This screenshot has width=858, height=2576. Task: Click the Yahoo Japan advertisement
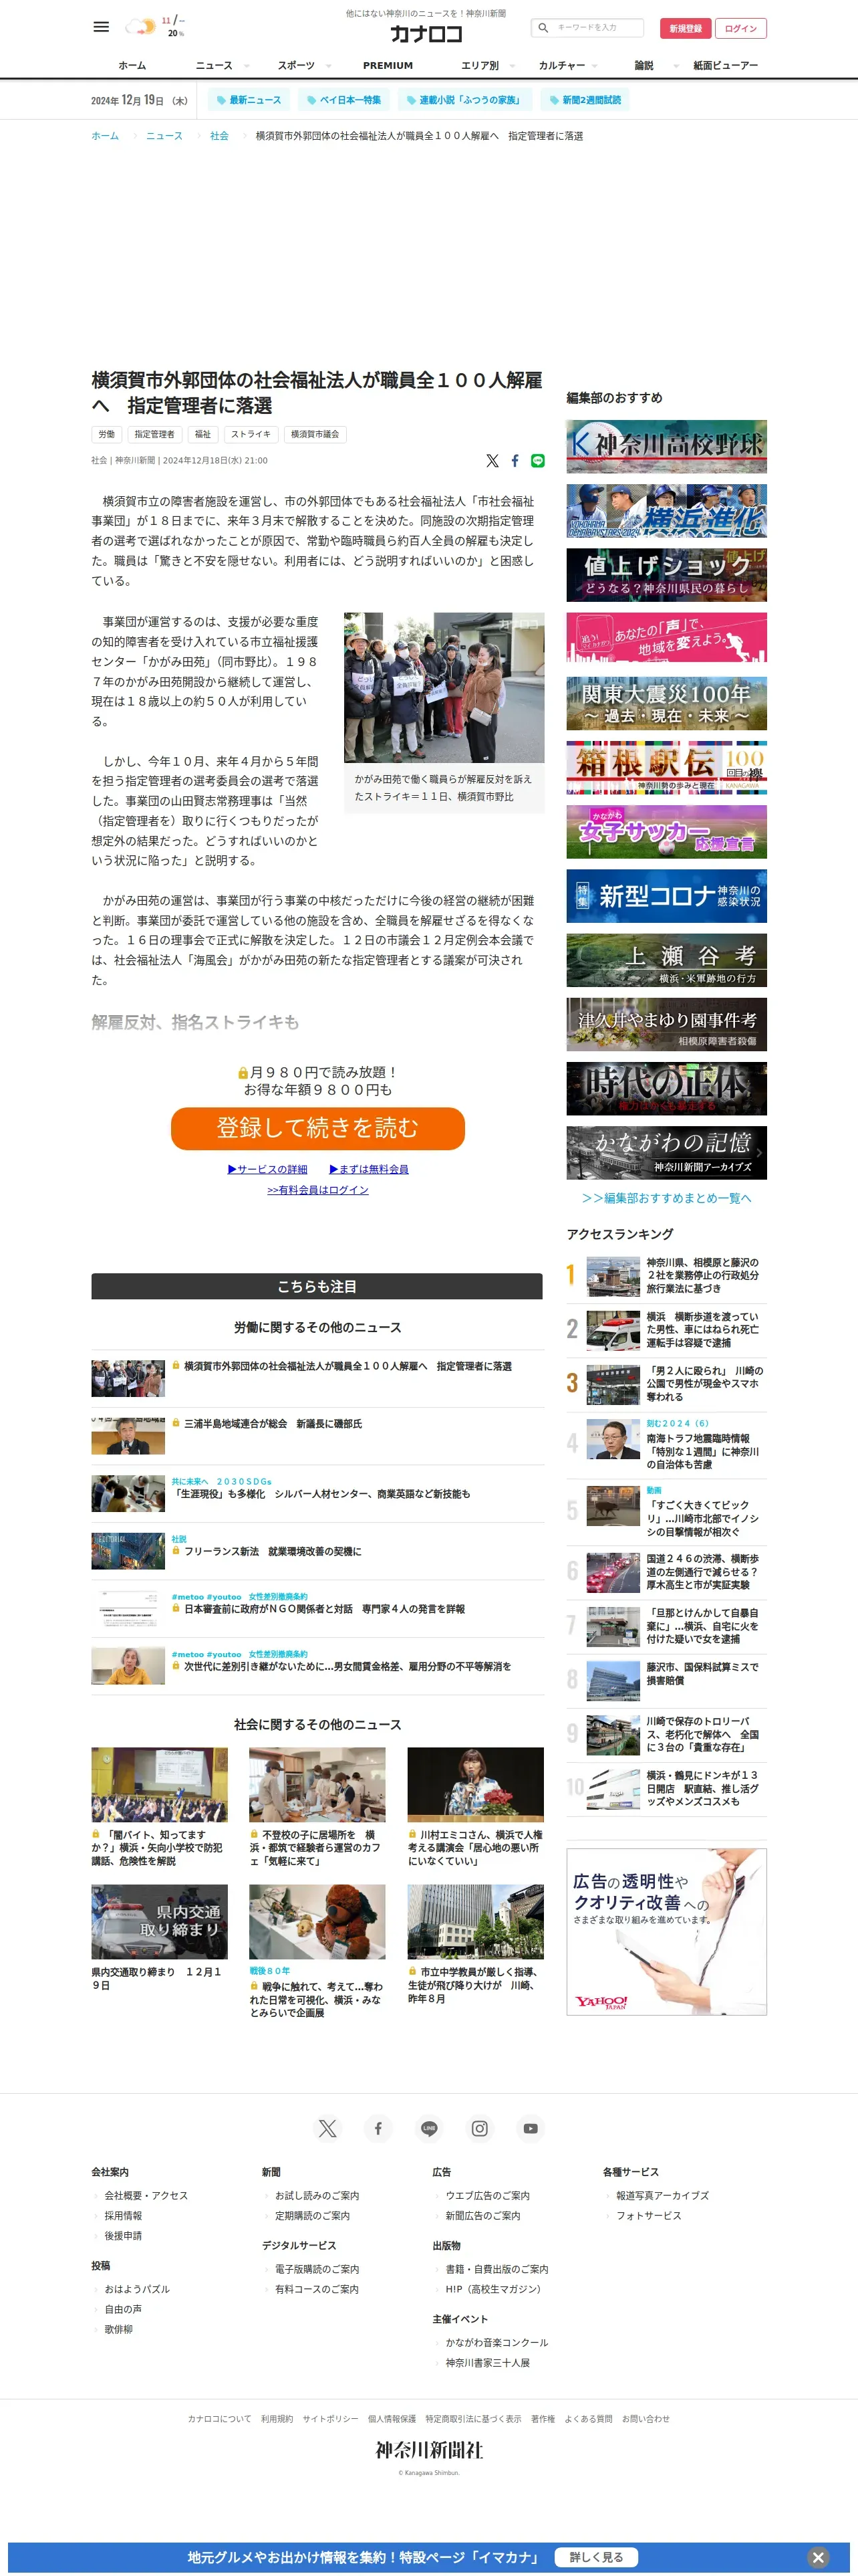666,1931
